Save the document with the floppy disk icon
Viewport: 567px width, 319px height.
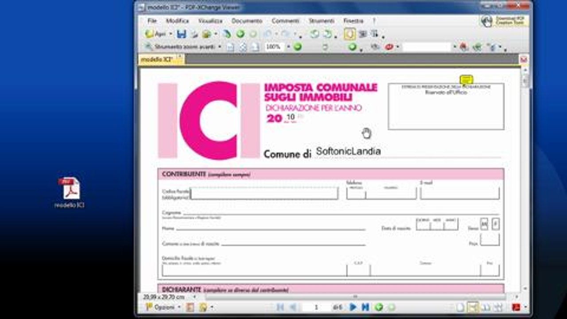point(181,34)
